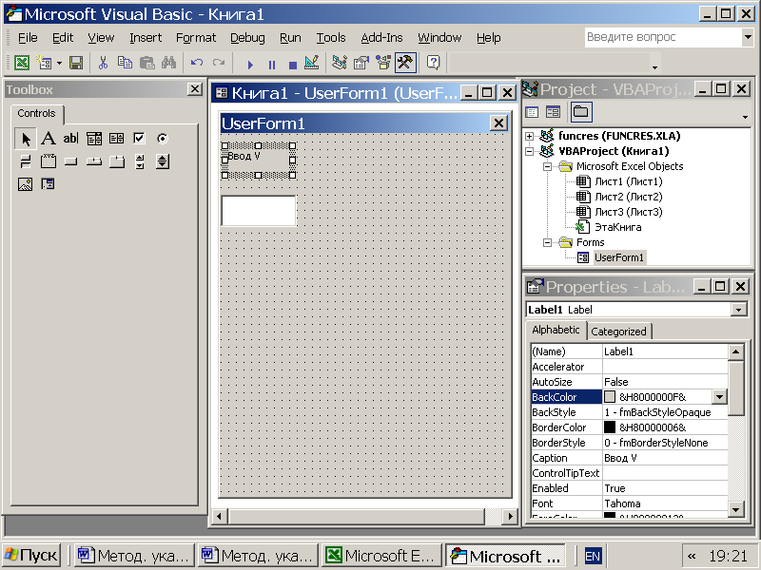Pick the CheckBox control tool
761x570 pixels.
(x=139, y=139)
